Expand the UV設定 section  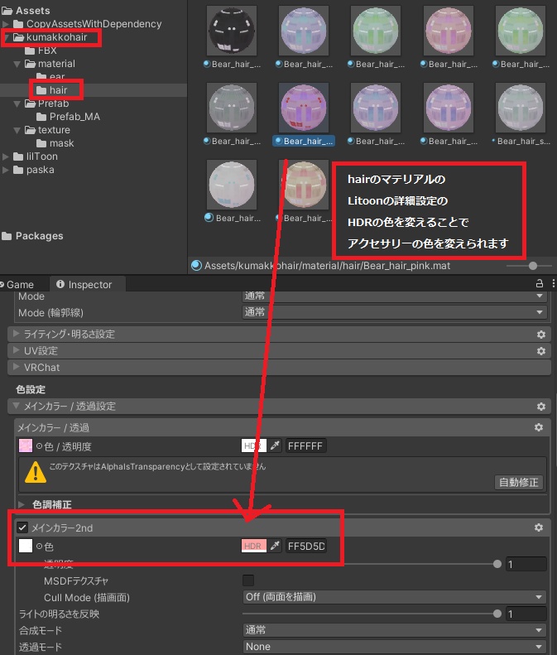(17, 350)
